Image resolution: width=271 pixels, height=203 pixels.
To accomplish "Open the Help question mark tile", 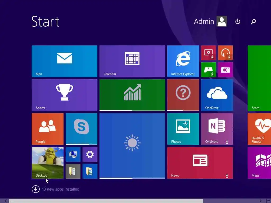I will click(183, 95).
